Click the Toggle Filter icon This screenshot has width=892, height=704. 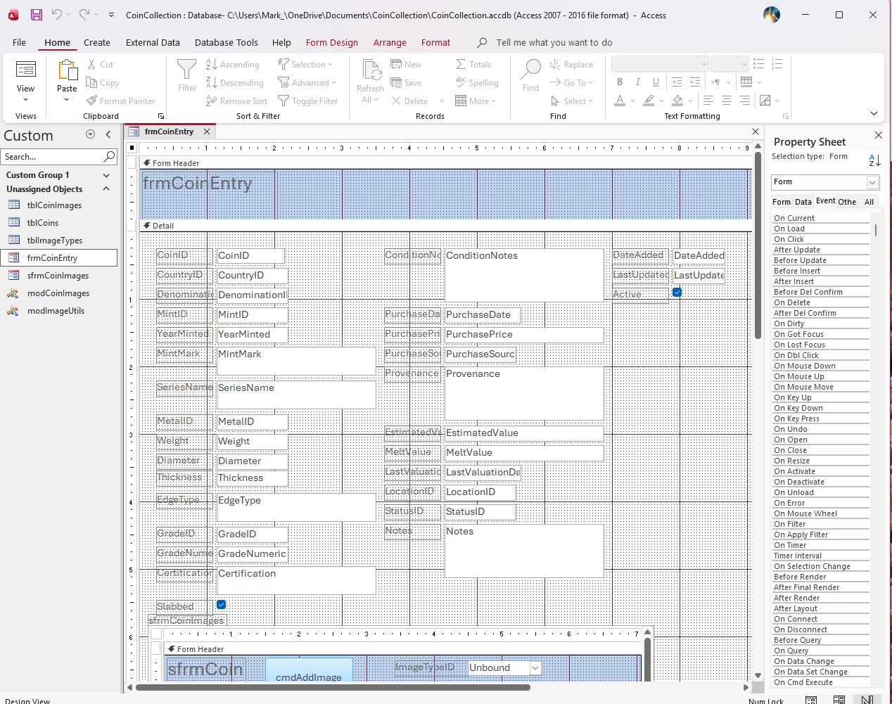283,101
